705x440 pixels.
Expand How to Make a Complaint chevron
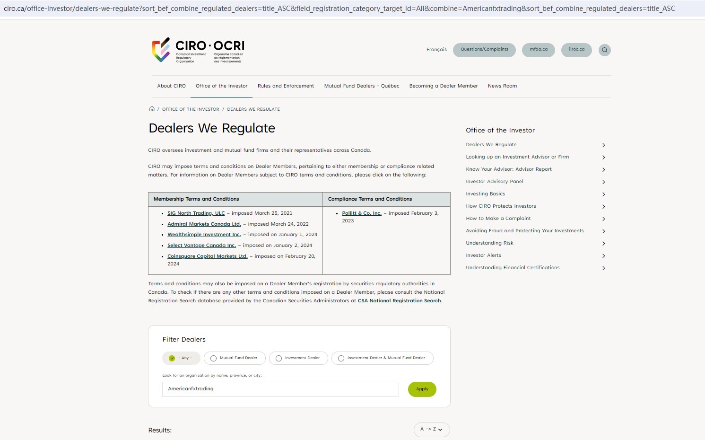tap(603, 219)
